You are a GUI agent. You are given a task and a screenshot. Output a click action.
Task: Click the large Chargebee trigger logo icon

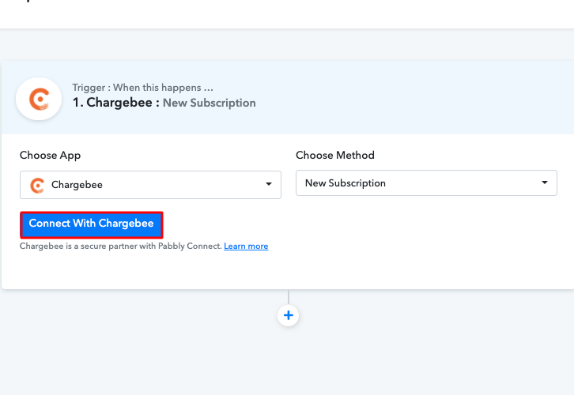coord(39,99)
